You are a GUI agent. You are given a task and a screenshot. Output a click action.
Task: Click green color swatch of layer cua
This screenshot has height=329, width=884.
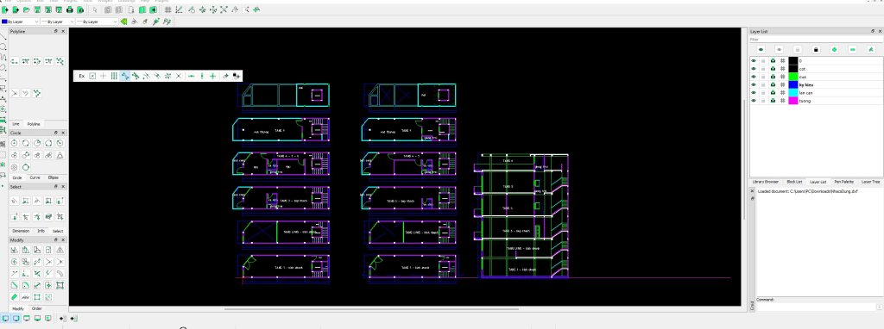click(x=793, y=77)
